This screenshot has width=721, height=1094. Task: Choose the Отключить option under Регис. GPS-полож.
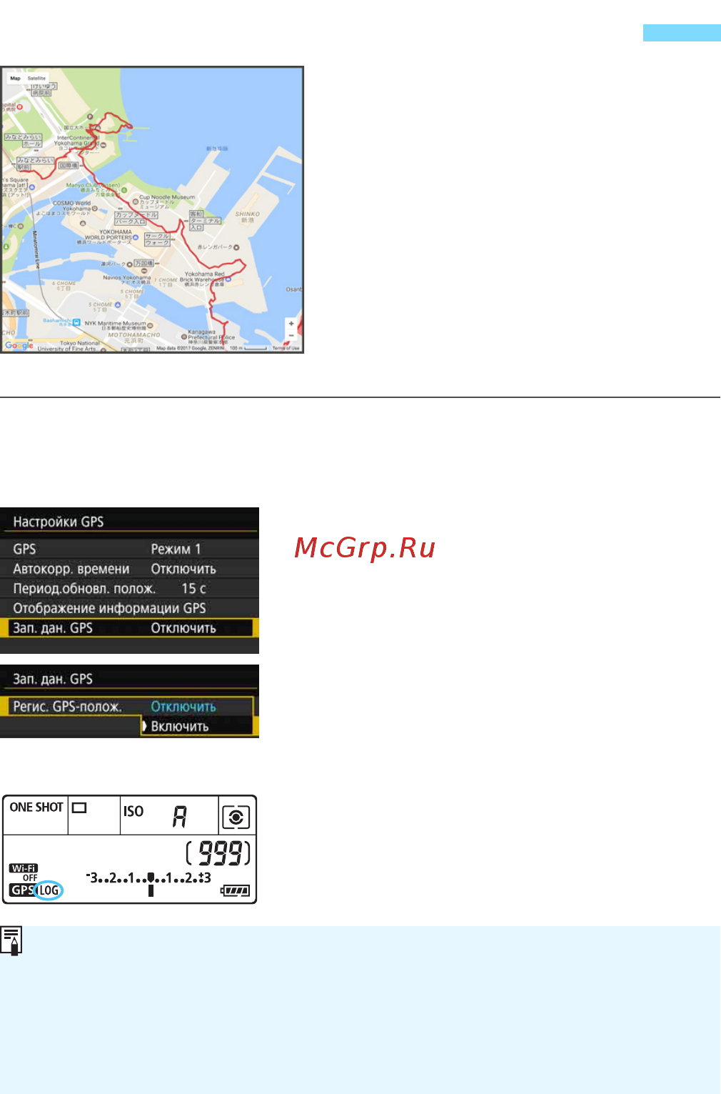pos(183,707)
